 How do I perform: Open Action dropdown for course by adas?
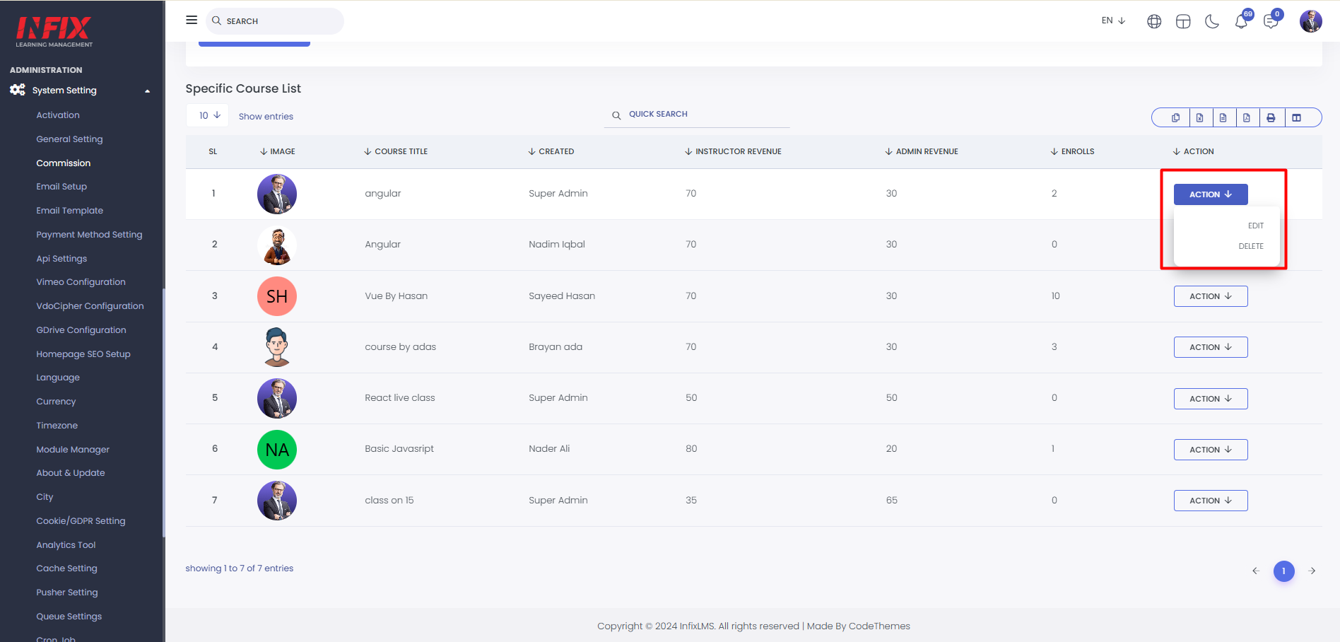click(1211, 347)
